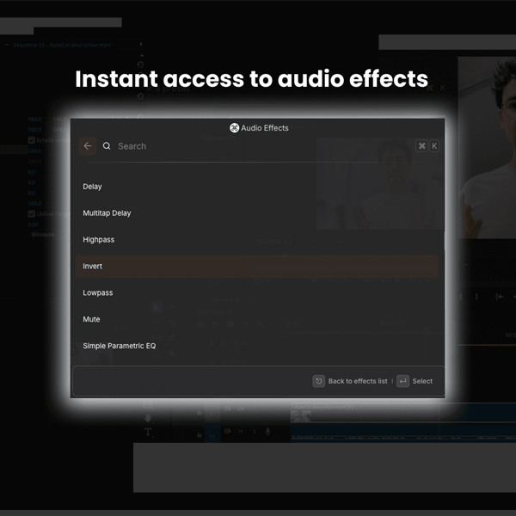Click the A1 voice-over microphone icon
The image size is (516, 516).
(267, 432)
